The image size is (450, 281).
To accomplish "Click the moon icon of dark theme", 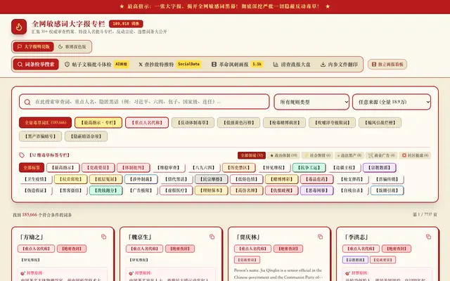I will pos(60,47).
